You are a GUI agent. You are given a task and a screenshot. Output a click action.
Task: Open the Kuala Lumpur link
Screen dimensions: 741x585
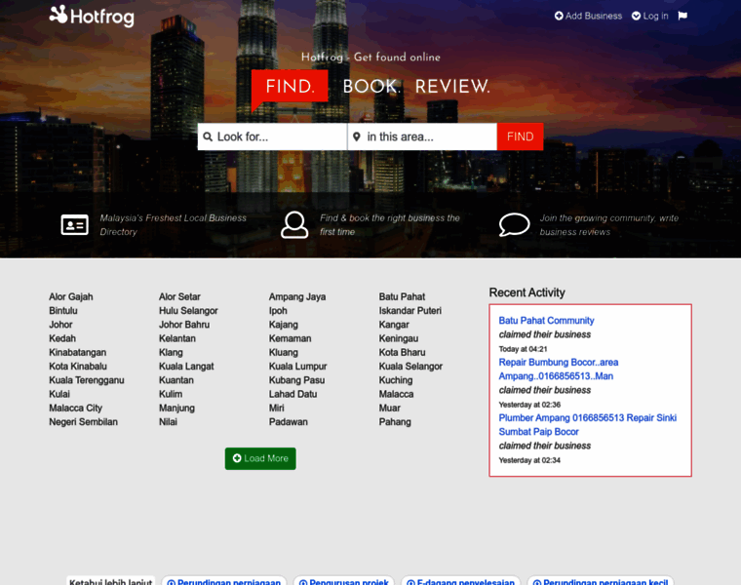point(297,367)
